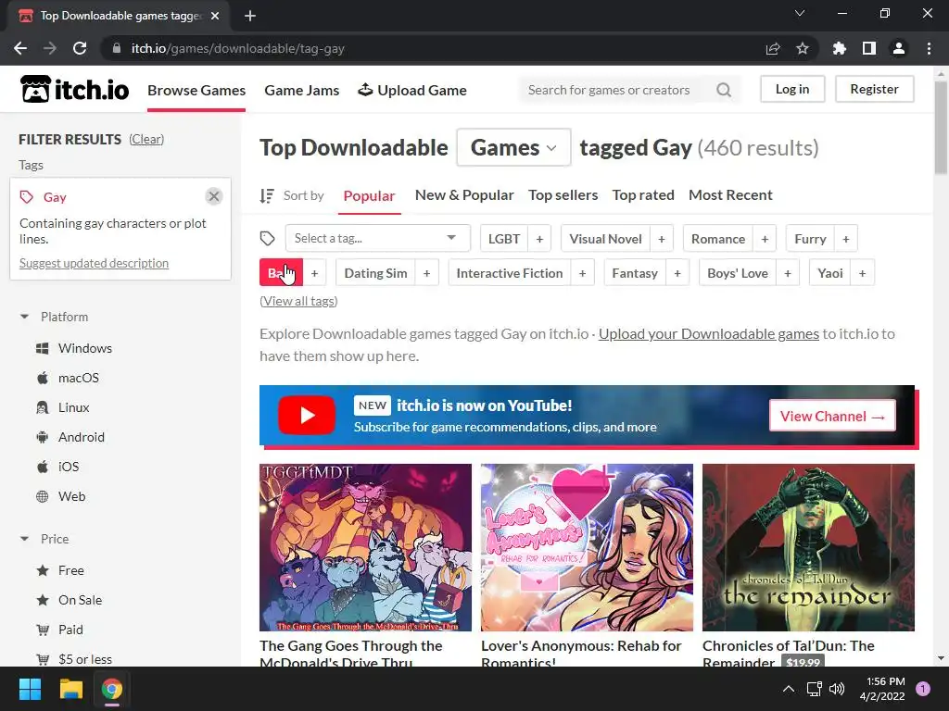Select the Top rated sort tab

tap(643, 195)
